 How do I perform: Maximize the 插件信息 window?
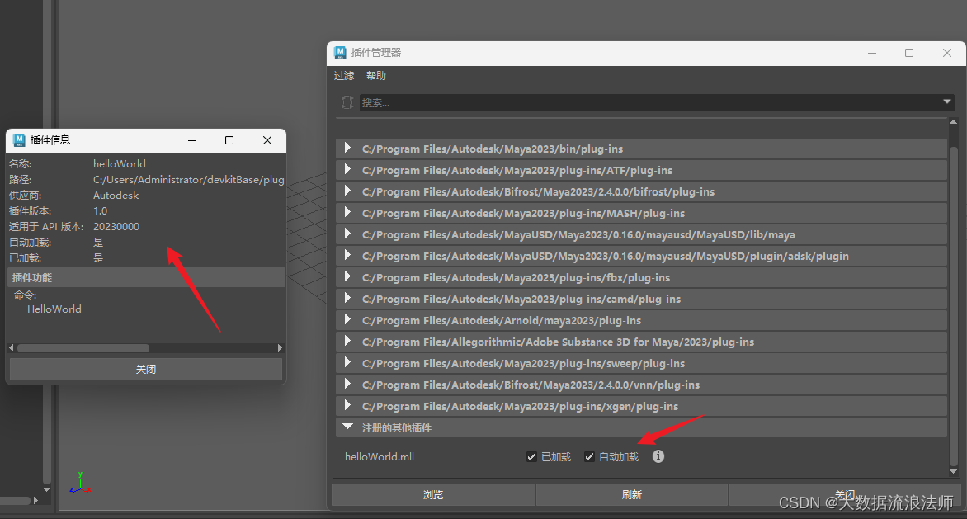pos(229,140)
